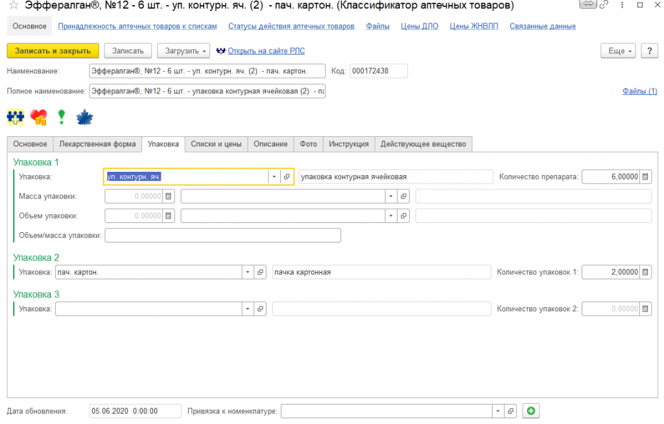Expand the Объем упаковки unit dropdown
The height and width of the screenshot is (424, 664).
(x=391, y=216)
